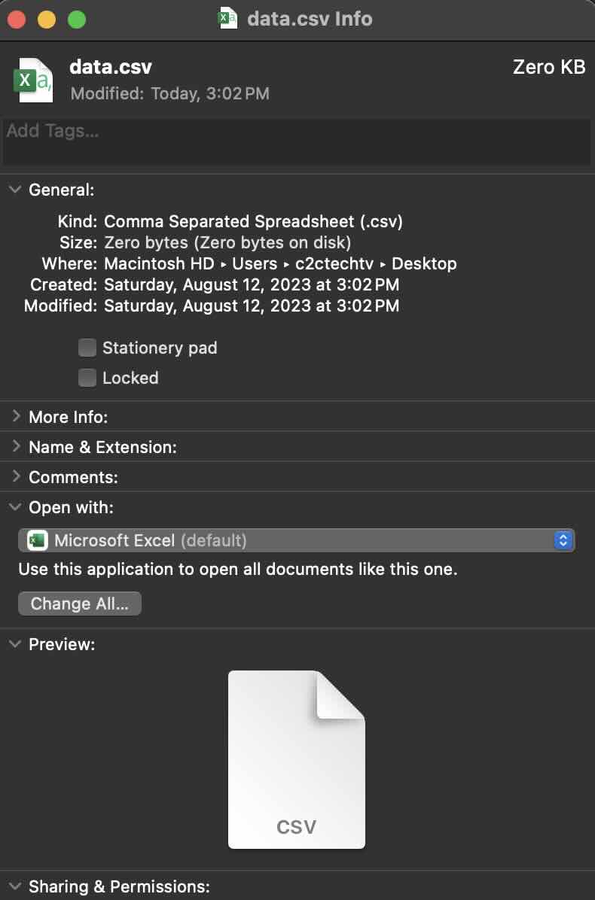This screenshot has width=595, height=900.
Task: Check the Locked checkbox
Action: tap(87, 378)
